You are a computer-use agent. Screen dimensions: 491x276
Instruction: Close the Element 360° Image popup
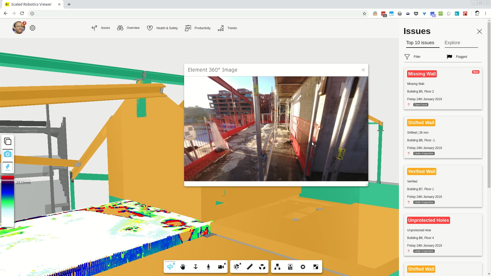[363, 70]
